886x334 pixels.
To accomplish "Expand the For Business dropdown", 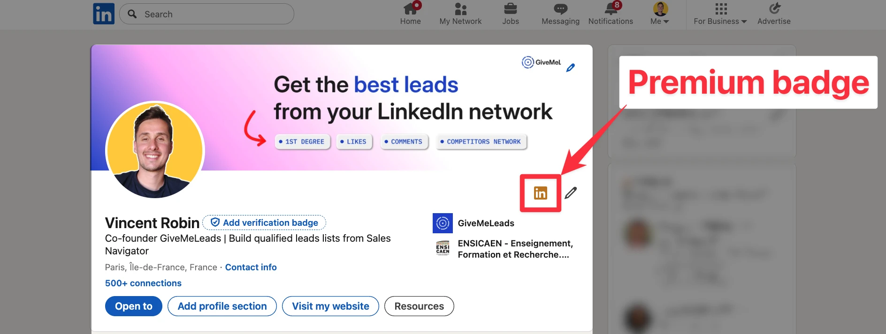I will [x=720, y=14].
